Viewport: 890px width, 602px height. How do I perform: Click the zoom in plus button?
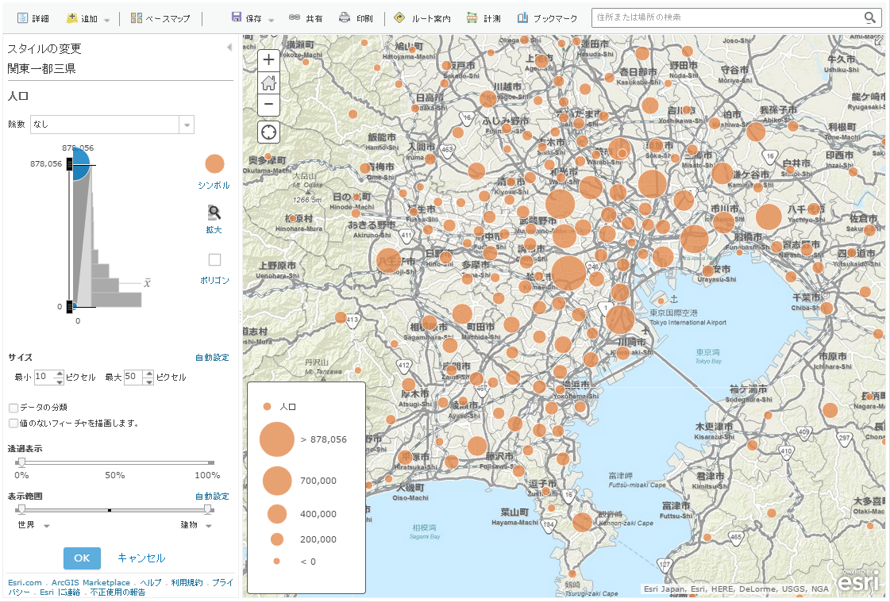268,59
